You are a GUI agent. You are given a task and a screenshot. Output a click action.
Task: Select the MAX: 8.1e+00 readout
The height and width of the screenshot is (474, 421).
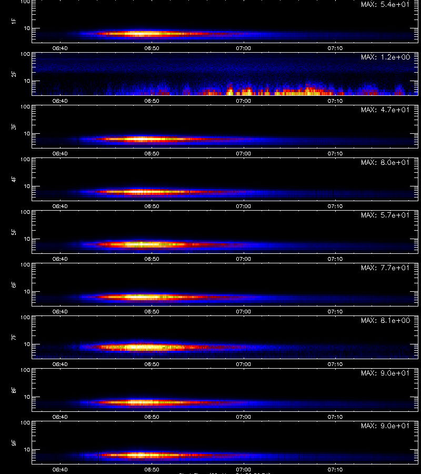(385, 320)
